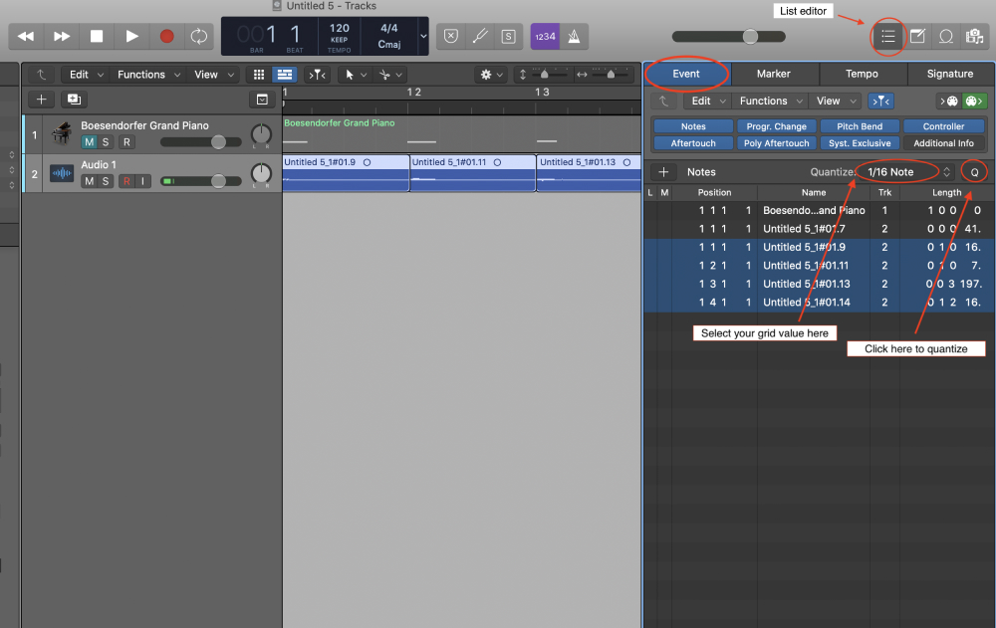Screen dimensions: 996x628
Task: Toggle the Catch icon in List Editor
Action: 881,101
